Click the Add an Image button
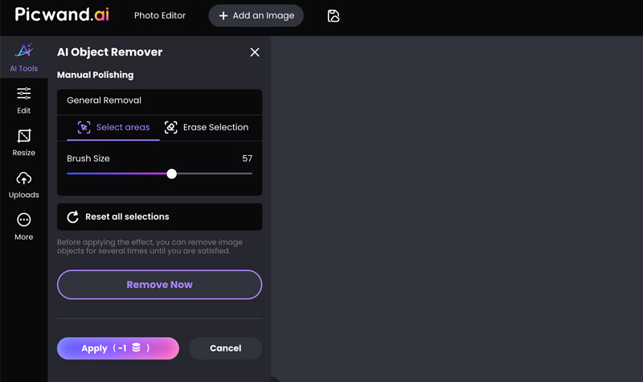643x382 pixels. (x=256, y=15)
